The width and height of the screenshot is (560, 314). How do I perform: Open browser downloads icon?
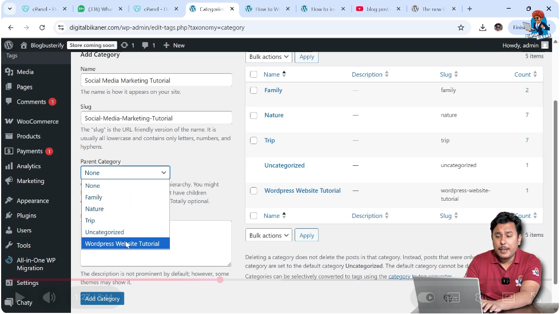(x=483, y=27)
